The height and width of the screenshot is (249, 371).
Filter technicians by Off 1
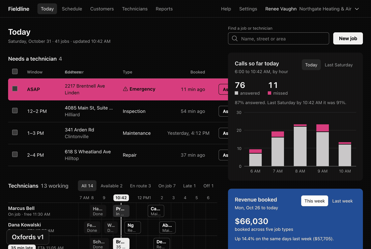(208, 186)
